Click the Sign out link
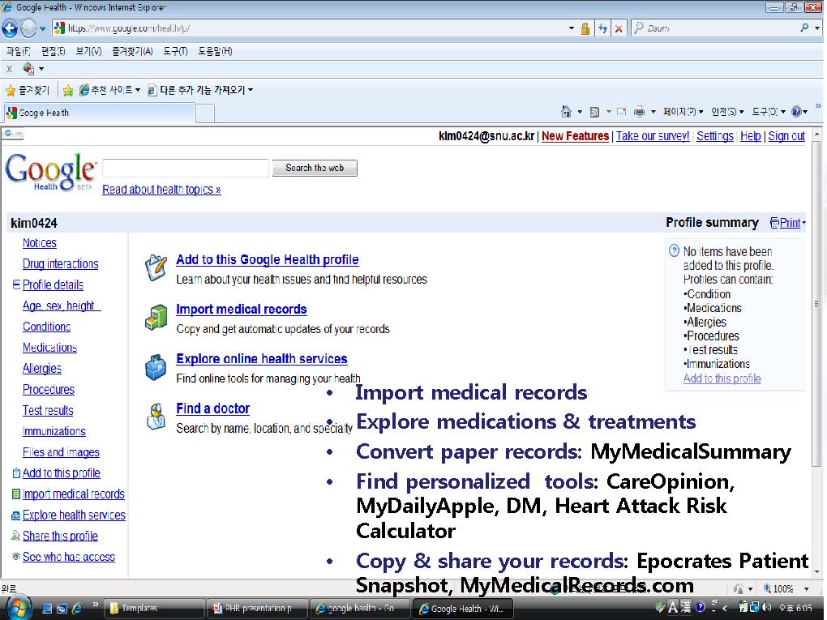The width and height of the screenshot is (827, 620). 786,136
